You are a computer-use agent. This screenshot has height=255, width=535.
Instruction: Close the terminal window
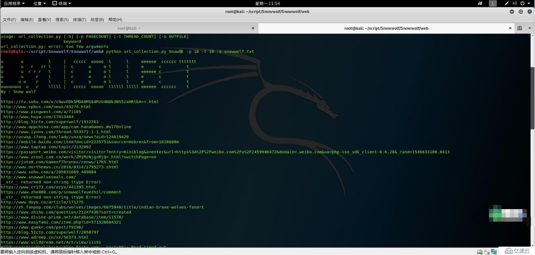tap(530, 11)
